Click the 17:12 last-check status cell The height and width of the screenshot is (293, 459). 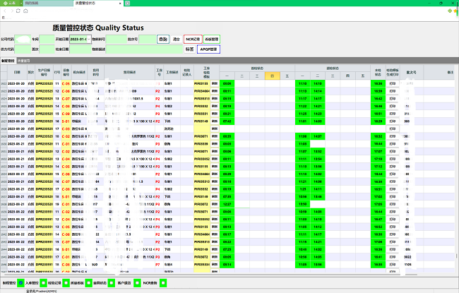(x=378, y=167)
